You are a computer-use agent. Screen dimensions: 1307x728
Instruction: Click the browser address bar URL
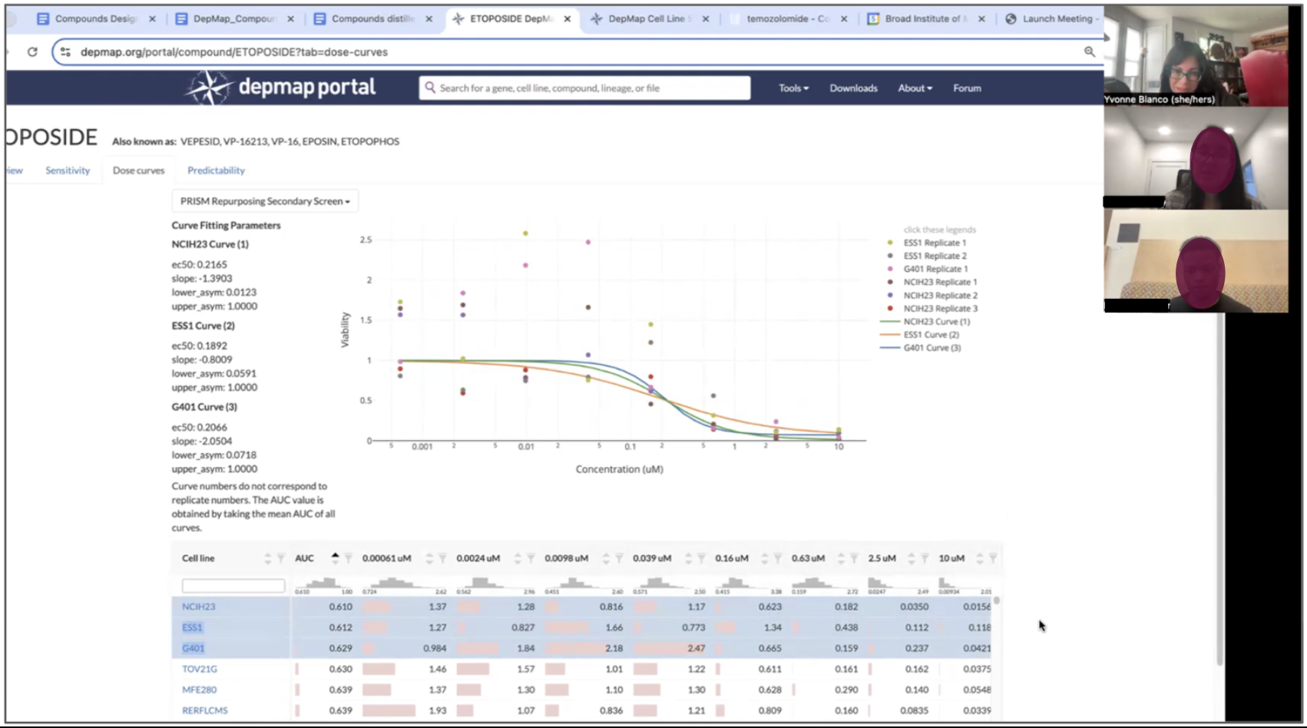234,52
